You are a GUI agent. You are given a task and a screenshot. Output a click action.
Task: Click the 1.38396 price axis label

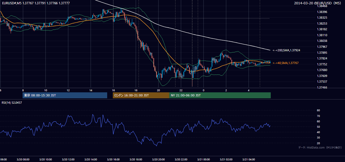322,12
